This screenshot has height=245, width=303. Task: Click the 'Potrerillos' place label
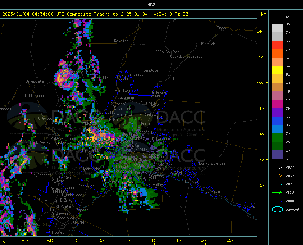click(62, 139)
